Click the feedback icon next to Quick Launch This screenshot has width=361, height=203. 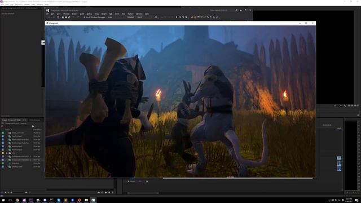pyautogui.click(x=236, y=10)
